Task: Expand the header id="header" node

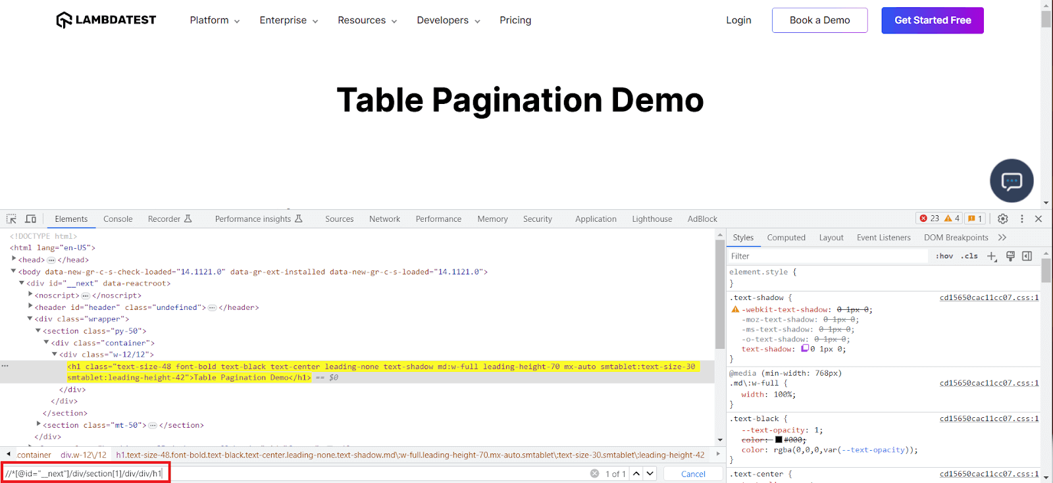Action: [30, 307]
